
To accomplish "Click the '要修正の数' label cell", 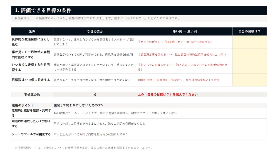I will (x=32, y=94).
